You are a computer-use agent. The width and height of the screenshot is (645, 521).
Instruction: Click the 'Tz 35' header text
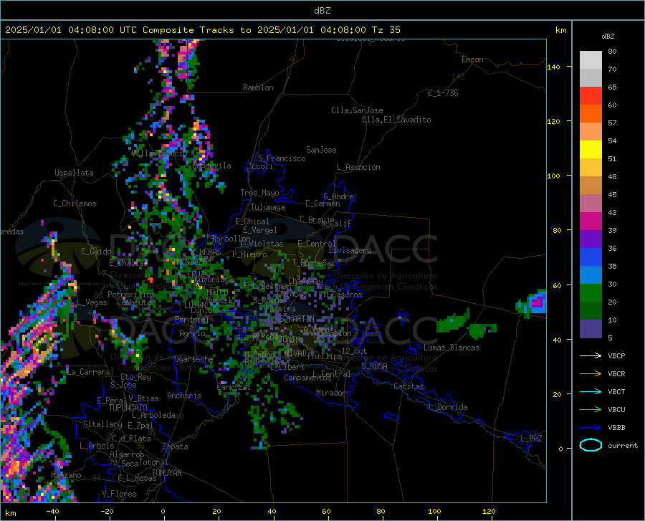tap(386, 29)
